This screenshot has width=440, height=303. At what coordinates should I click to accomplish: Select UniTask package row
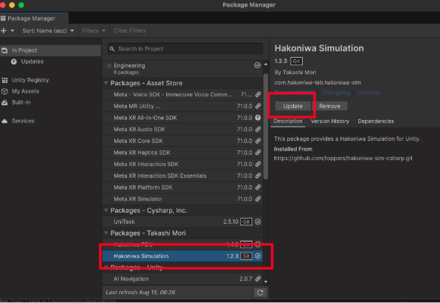(183, 222)
